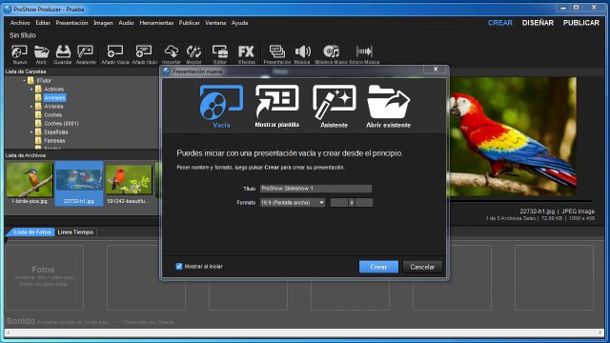Select the Animales folder
This screenshot has width=610, height=343.
(54, 97)
